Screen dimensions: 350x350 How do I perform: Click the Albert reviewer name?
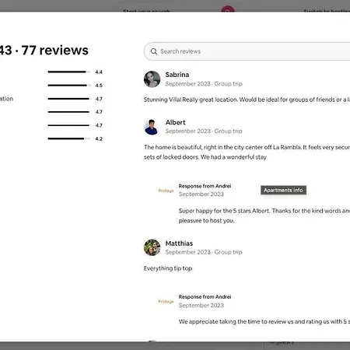pos(176,122)
